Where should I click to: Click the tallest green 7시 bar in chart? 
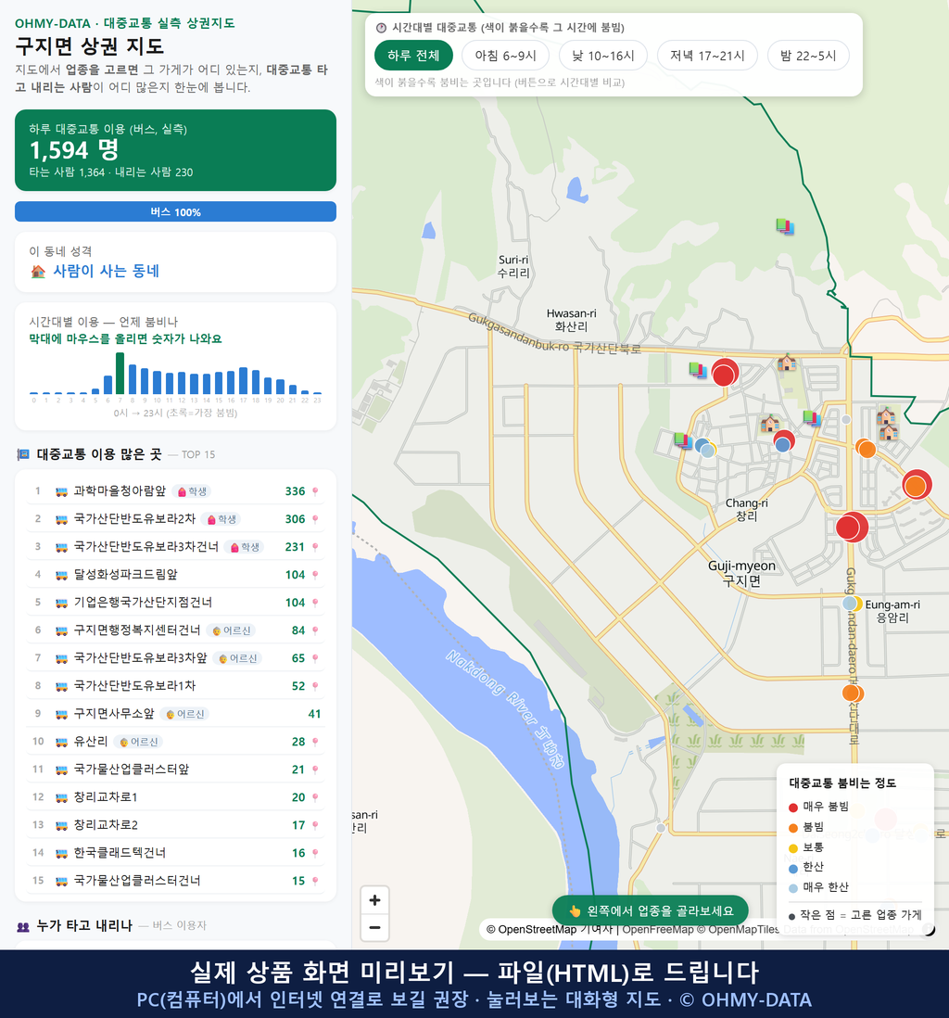coord(120,374)
